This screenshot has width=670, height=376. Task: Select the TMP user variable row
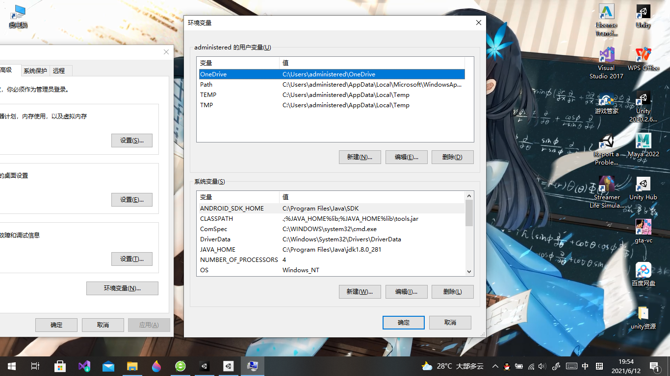(x=331, y=105)
